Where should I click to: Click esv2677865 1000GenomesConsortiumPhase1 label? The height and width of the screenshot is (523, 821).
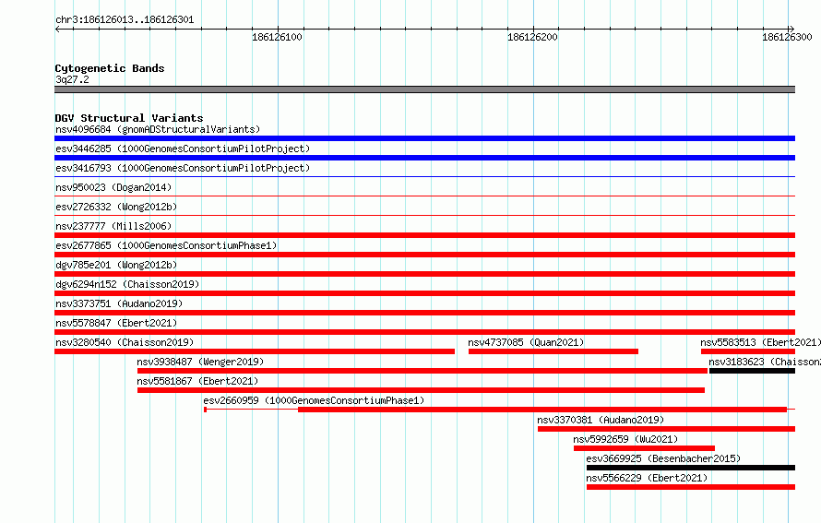pyautogui.click(x=166, y=245)
